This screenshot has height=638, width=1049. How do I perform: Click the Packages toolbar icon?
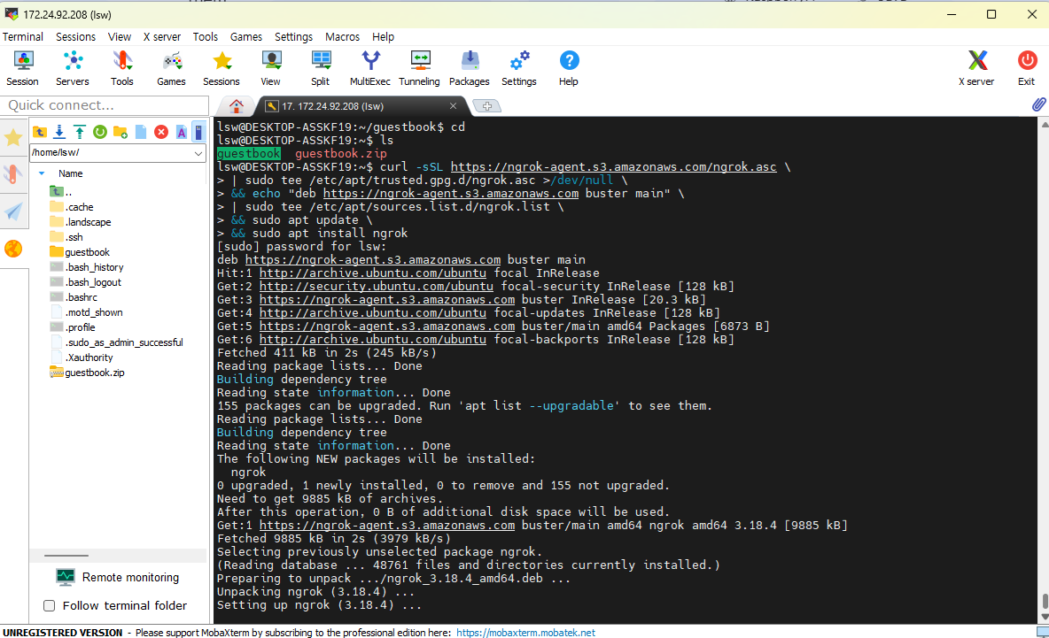coord(469,69)
